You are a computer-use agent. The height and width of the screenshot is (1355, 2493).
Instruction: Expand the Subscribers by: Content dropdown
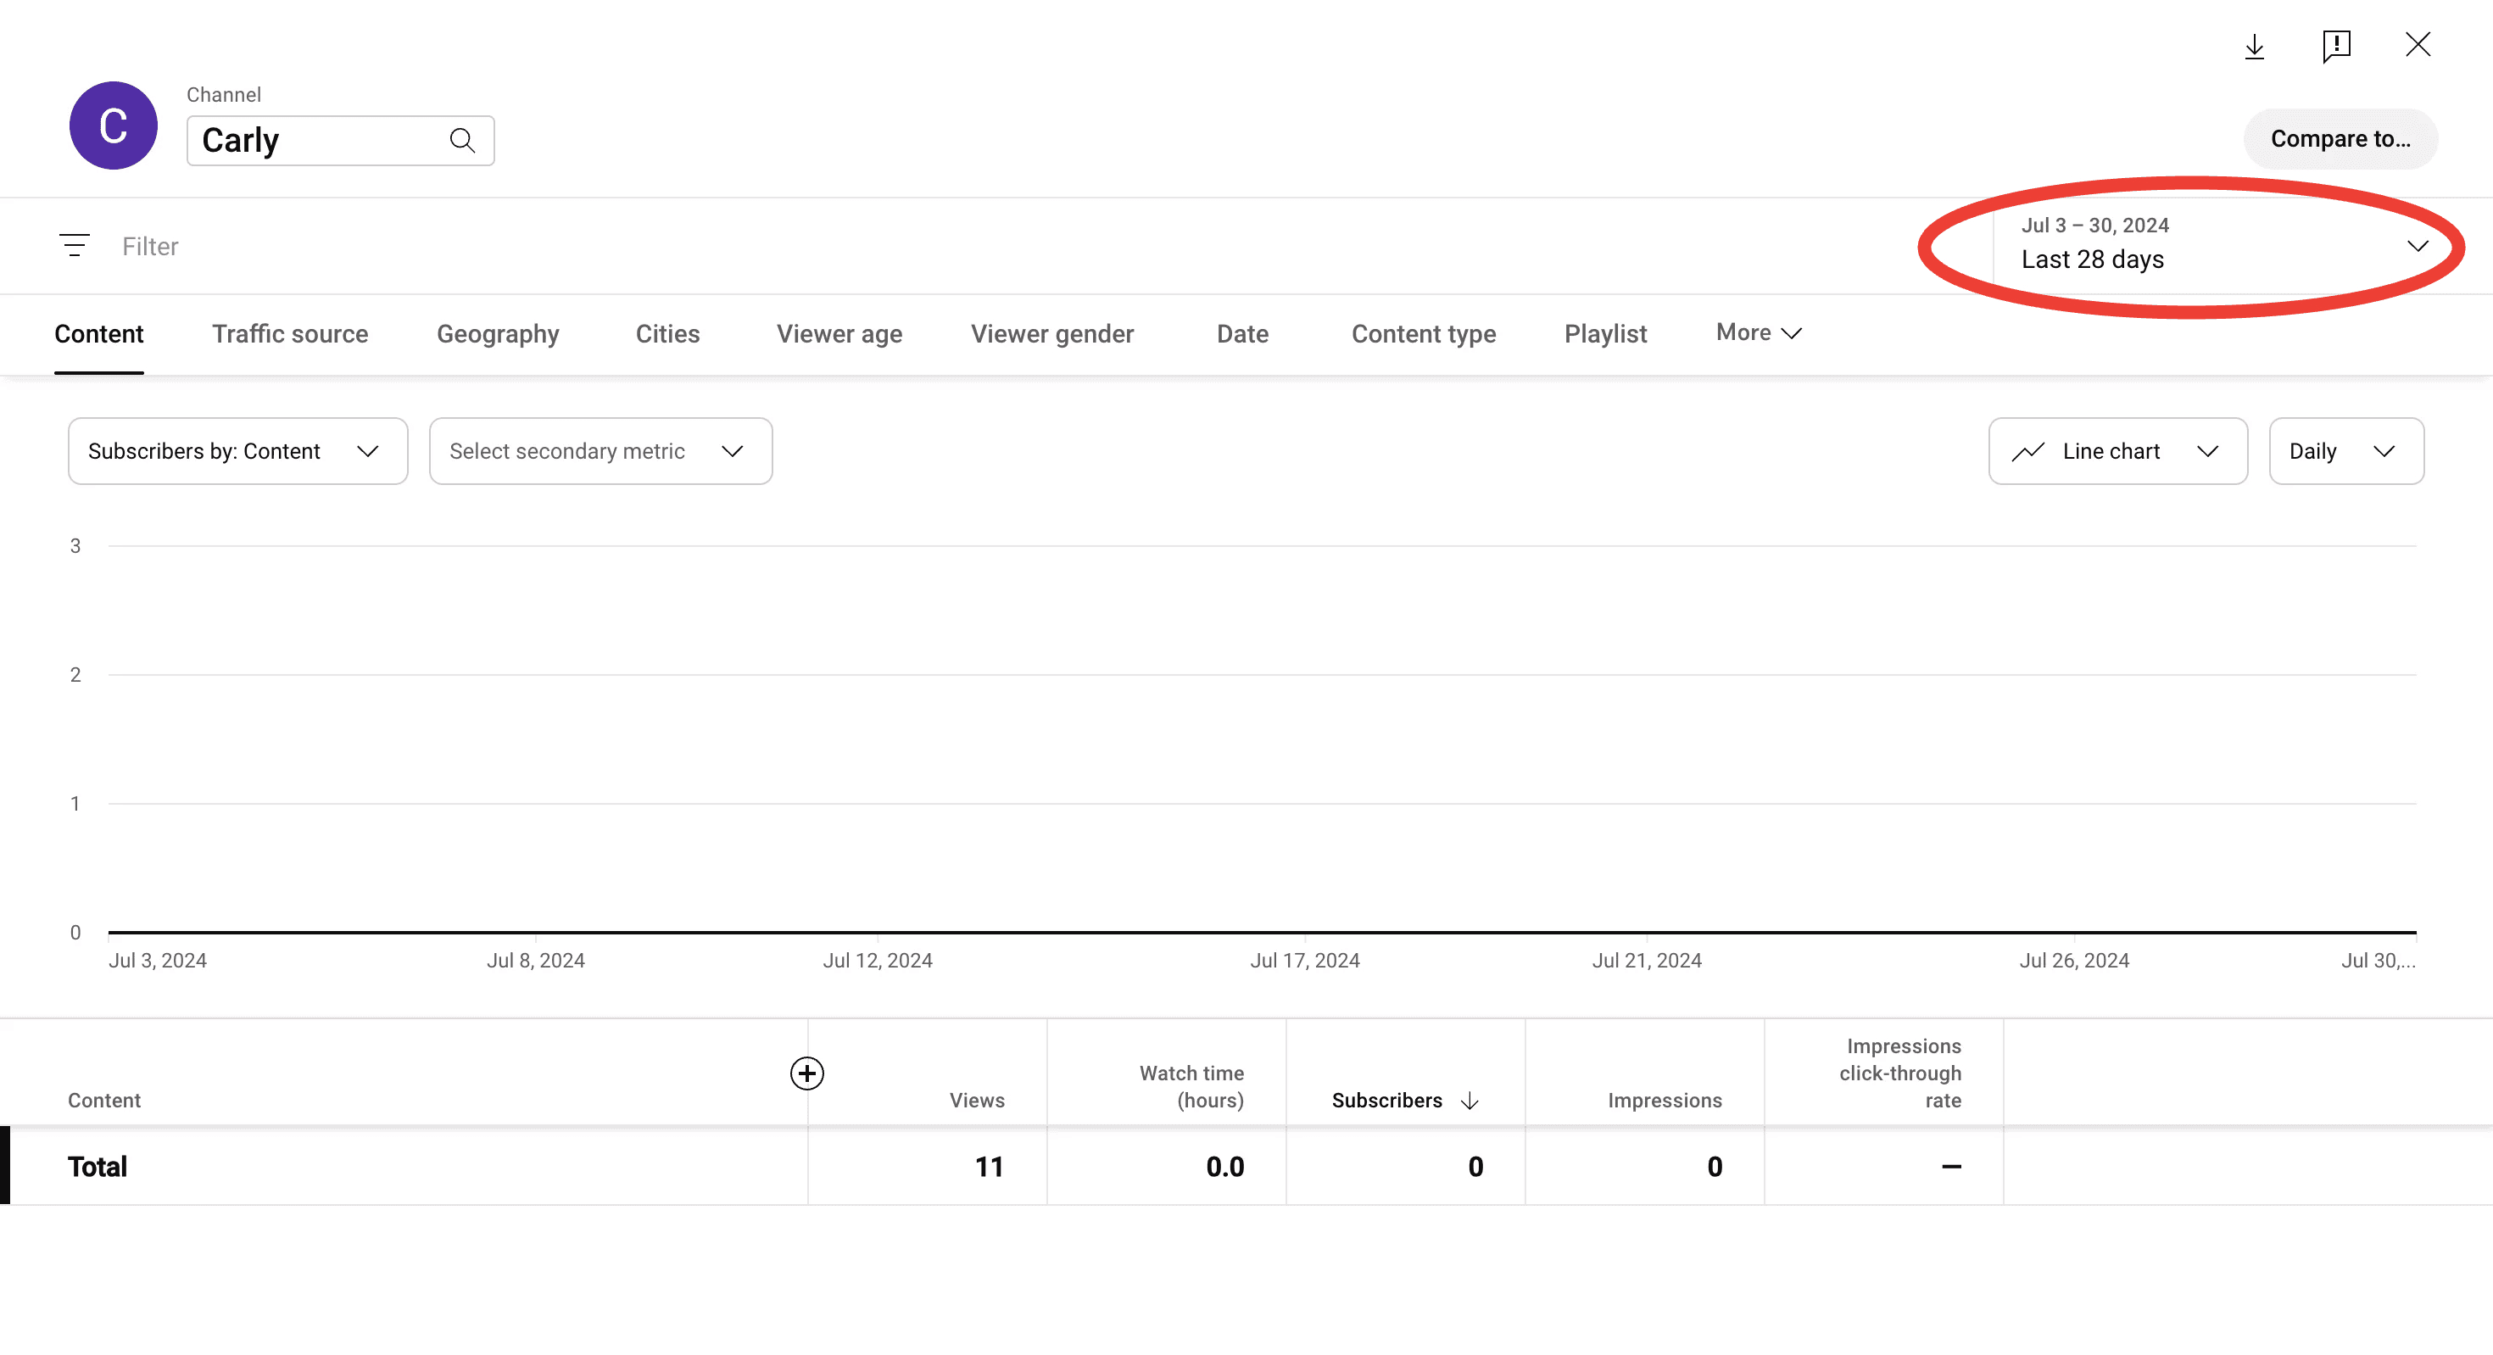(238, 451)
